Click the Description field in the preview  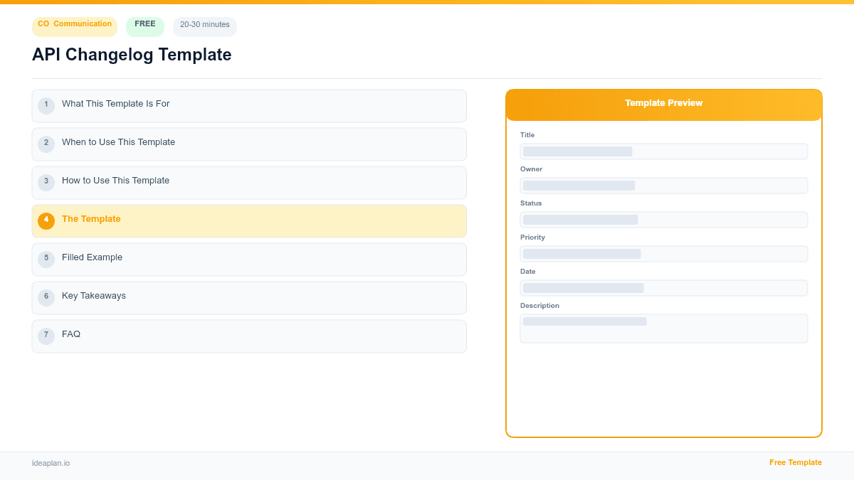[x=663, y=328]
